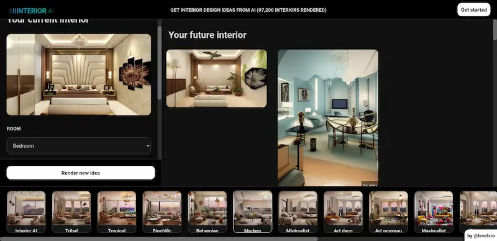497x241 pixels.
Task: Select the Modern style
Action: pos(253,212)
